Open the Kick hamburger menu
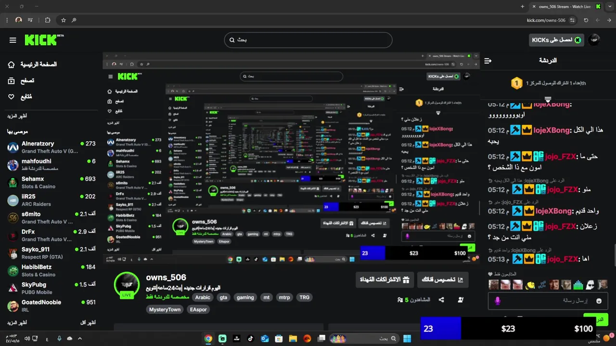Image resolution: width=616 pixels, height=346 pixels. point(13,40)
